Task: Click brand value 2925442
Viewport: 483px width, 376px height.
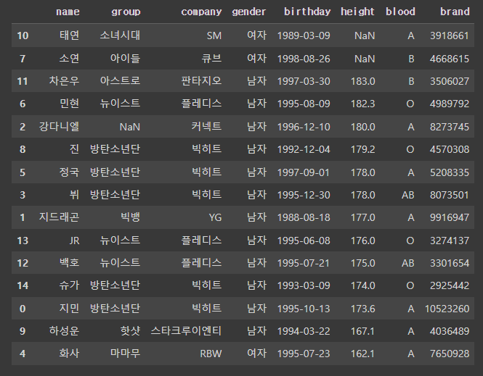Action: click(x=450, y=285)
